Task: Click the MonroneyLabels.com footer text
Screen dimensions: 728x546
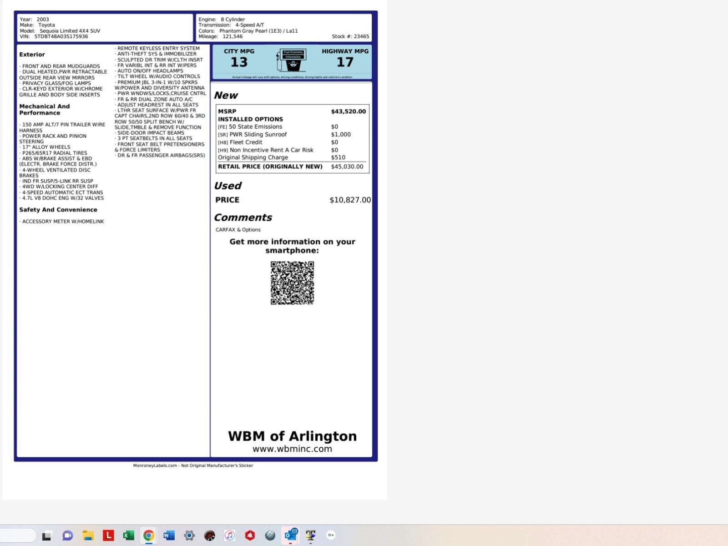Action: [x=193, y=465]
